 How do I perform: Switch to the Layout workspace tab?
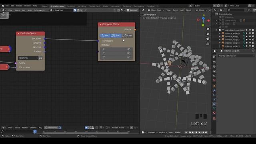pyautogui.click(x=44, y=6)
